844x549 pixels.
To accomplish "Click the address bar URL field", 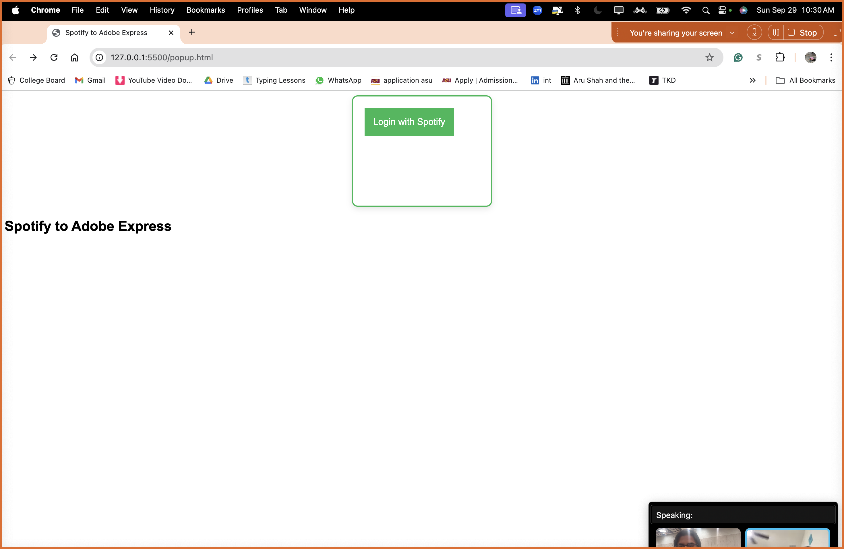I will pyautogui.click(x=390, y=57).
